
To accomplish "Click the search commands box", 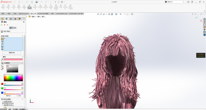I will point(175,2).
